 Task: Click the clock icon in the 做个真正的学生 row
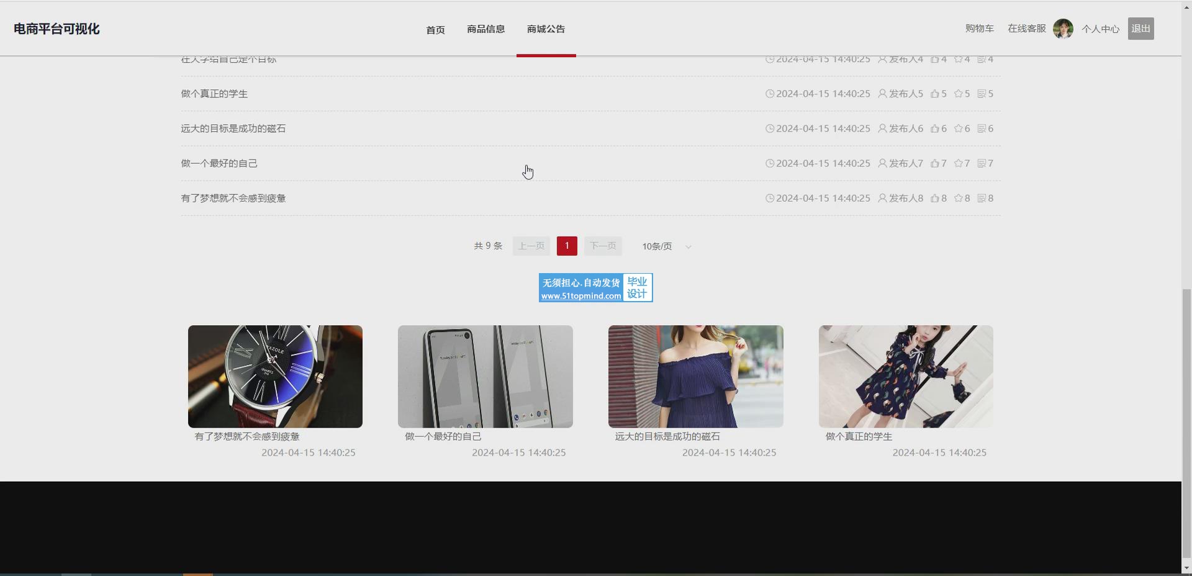(770, 94)
